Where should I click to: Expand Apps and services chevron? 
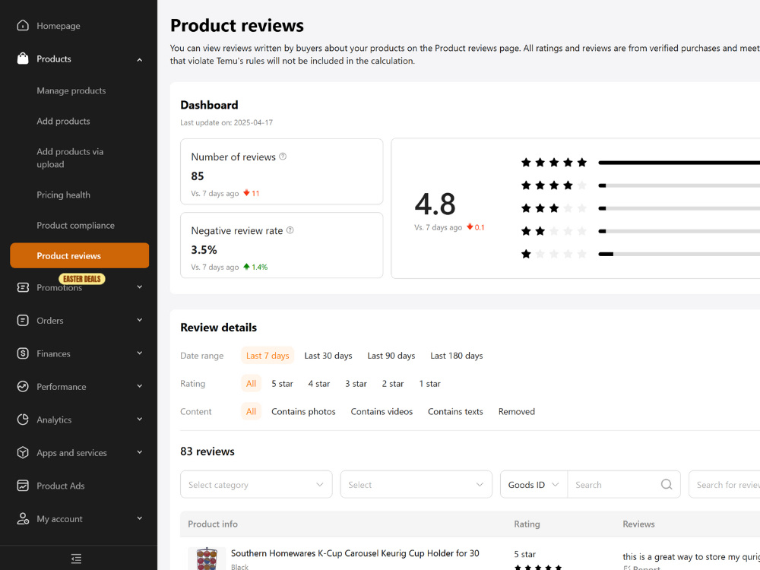[140, 451]
